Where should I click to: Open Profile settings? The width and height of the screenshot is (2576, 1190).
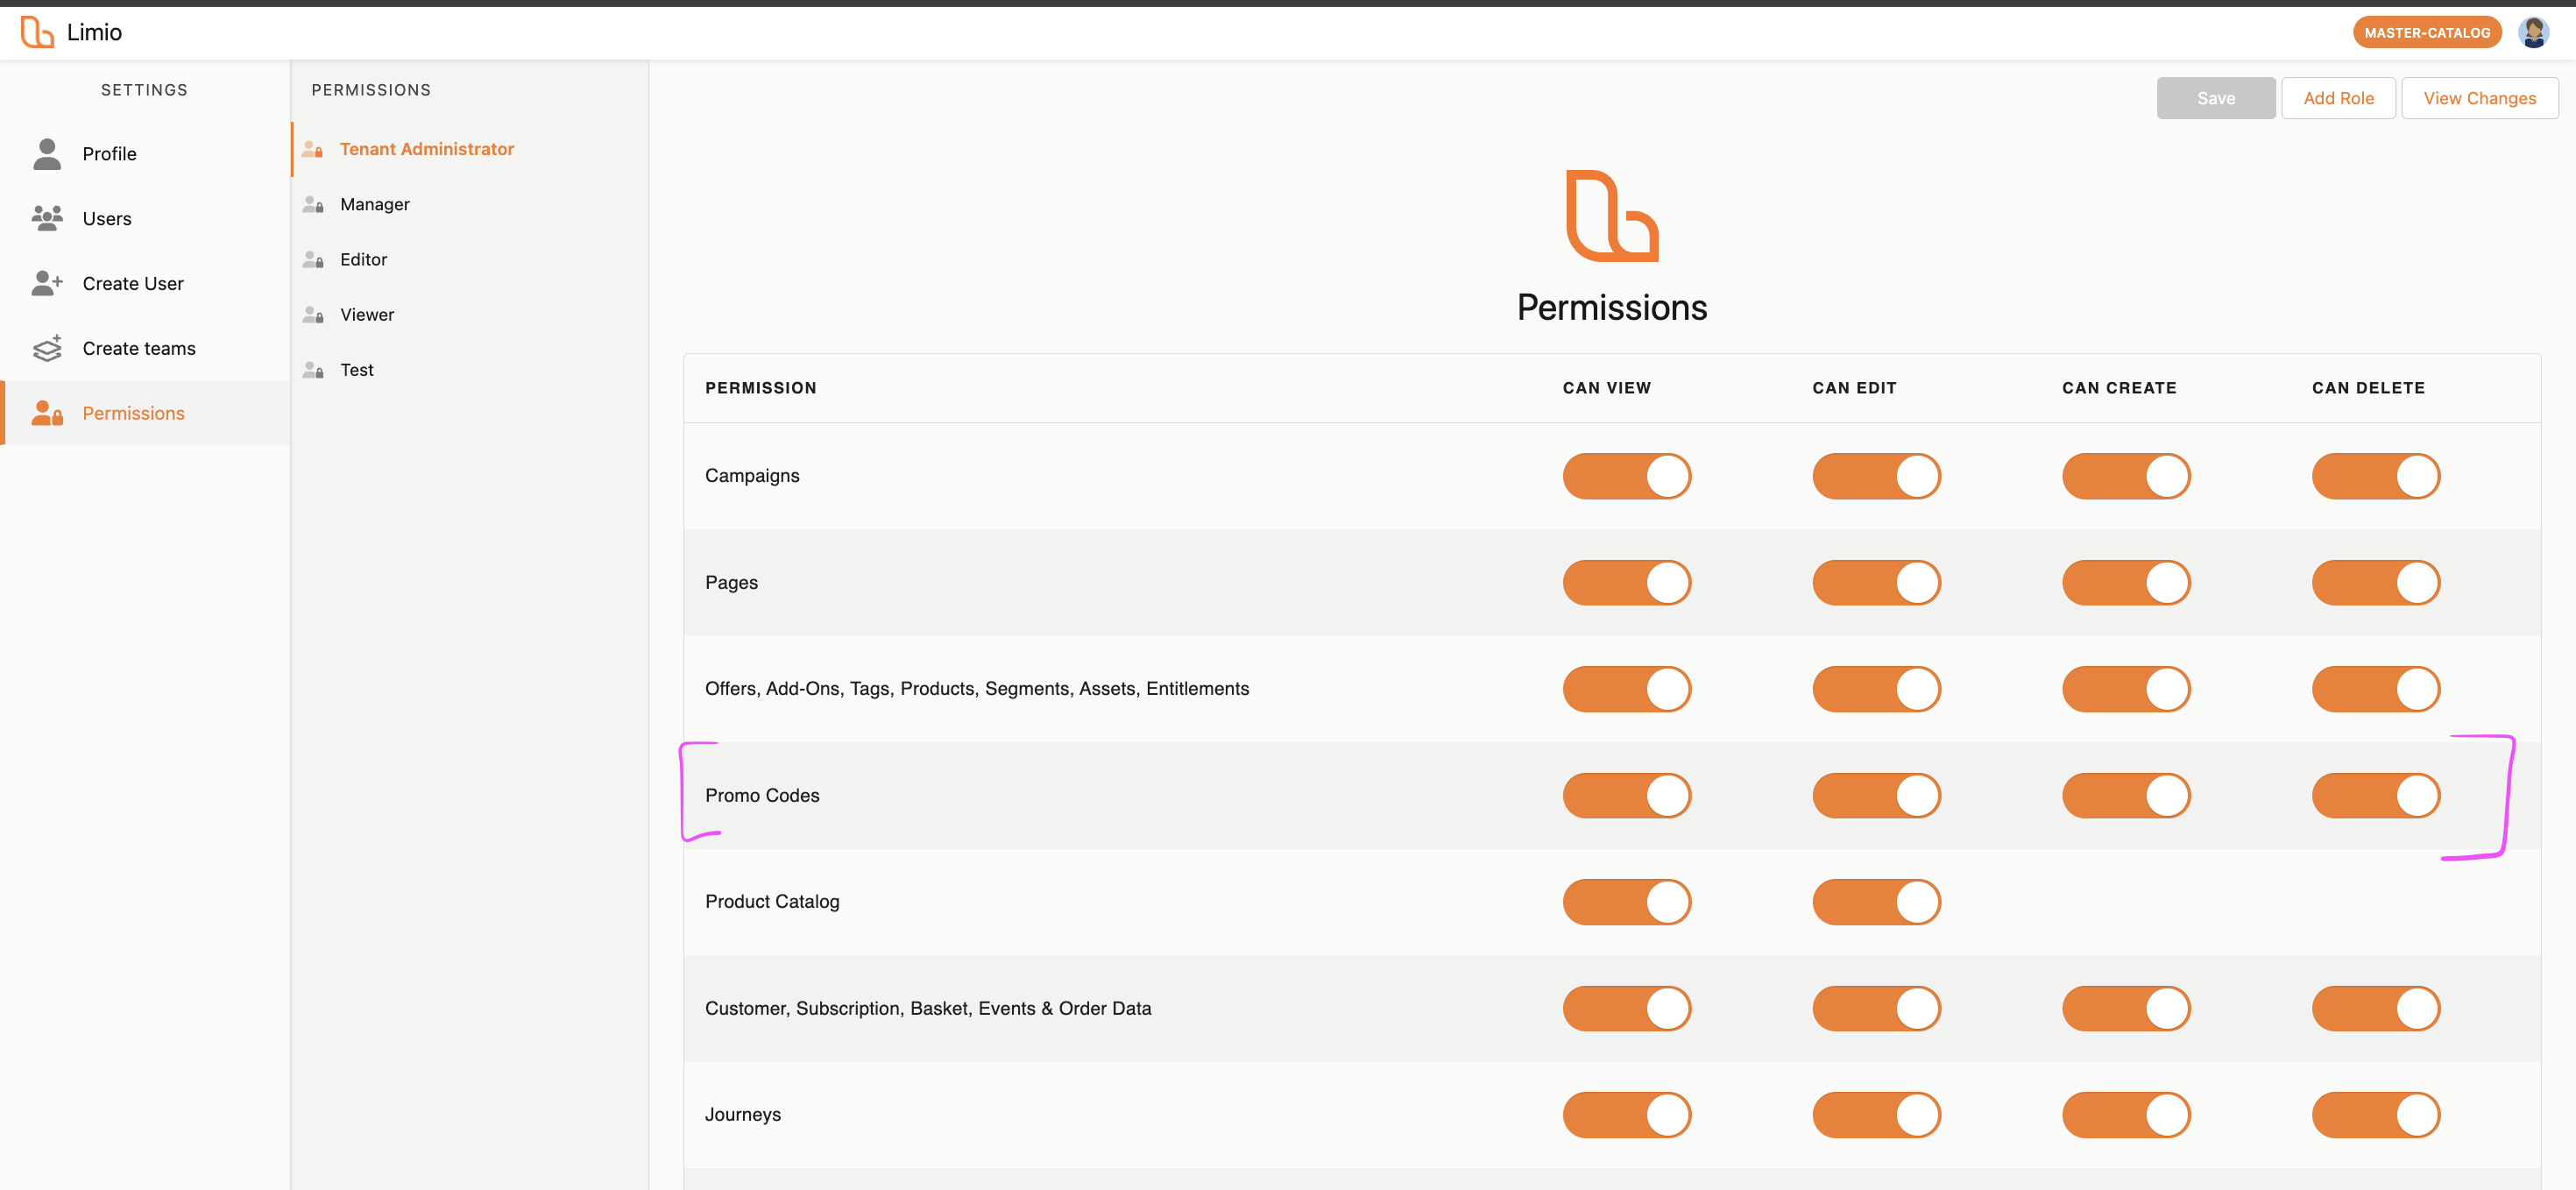tap(145, 153)
